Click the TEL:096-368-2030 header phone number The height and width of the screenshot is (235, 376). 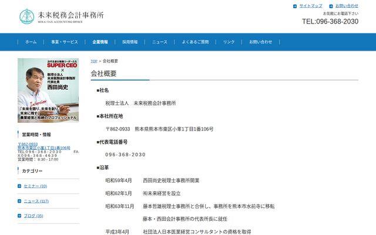point(330,21)
